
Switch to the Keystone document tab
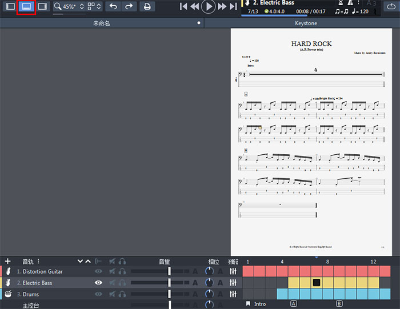tap(306, 23)
